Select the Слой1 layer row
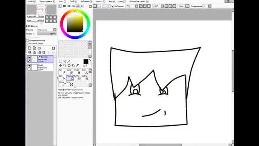 point(40,67)
